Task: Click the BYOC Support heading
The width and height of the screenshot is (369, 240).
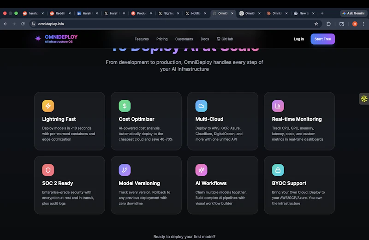Action: point(289,183)
